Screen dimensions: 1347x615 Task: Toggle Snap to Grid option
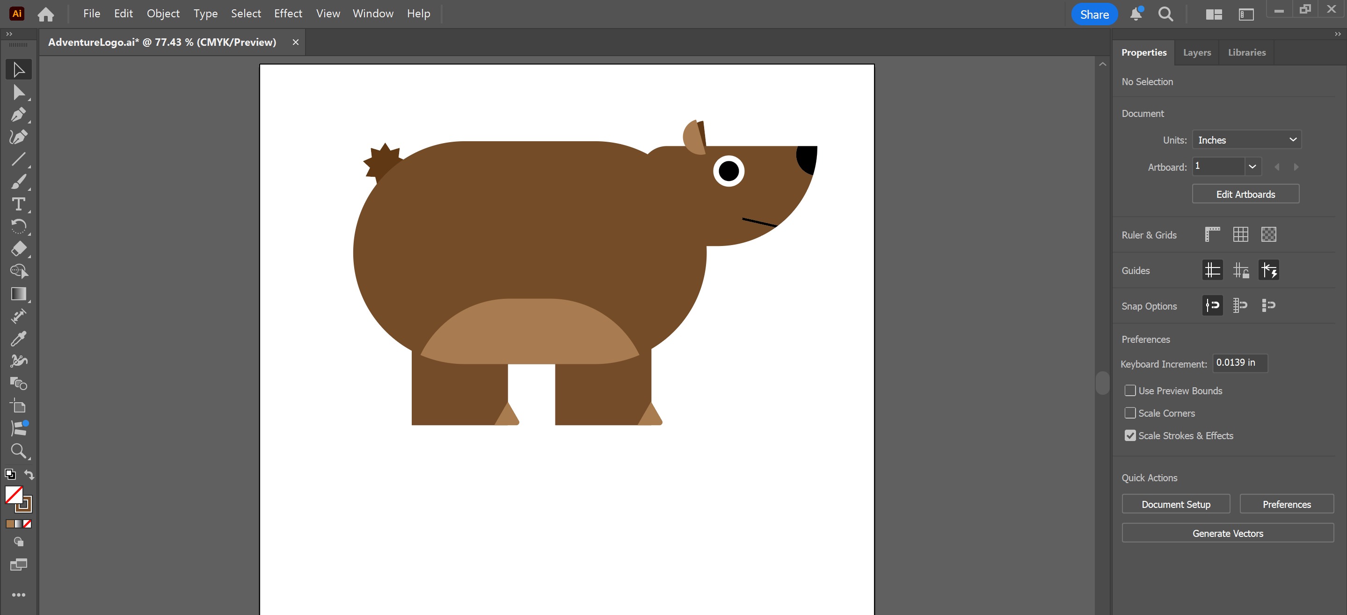coord(1240,305)
